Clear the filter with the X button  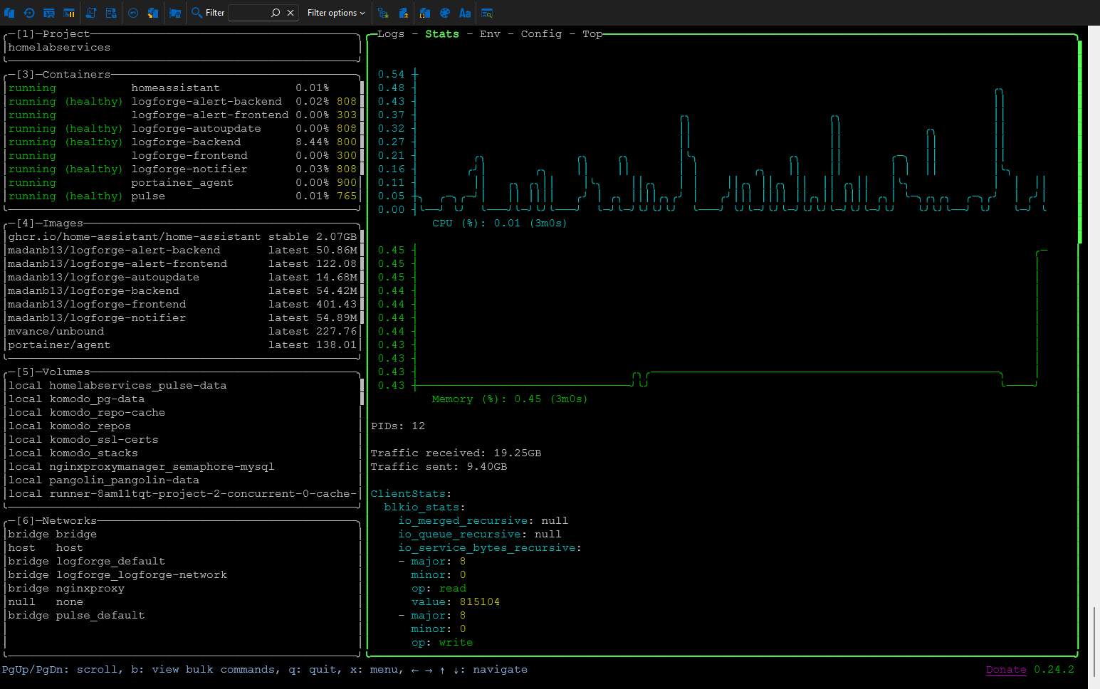click(x=290, y=12)
